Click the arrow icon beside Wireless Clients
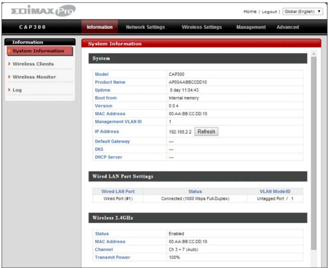 click(x=9, y=64)
